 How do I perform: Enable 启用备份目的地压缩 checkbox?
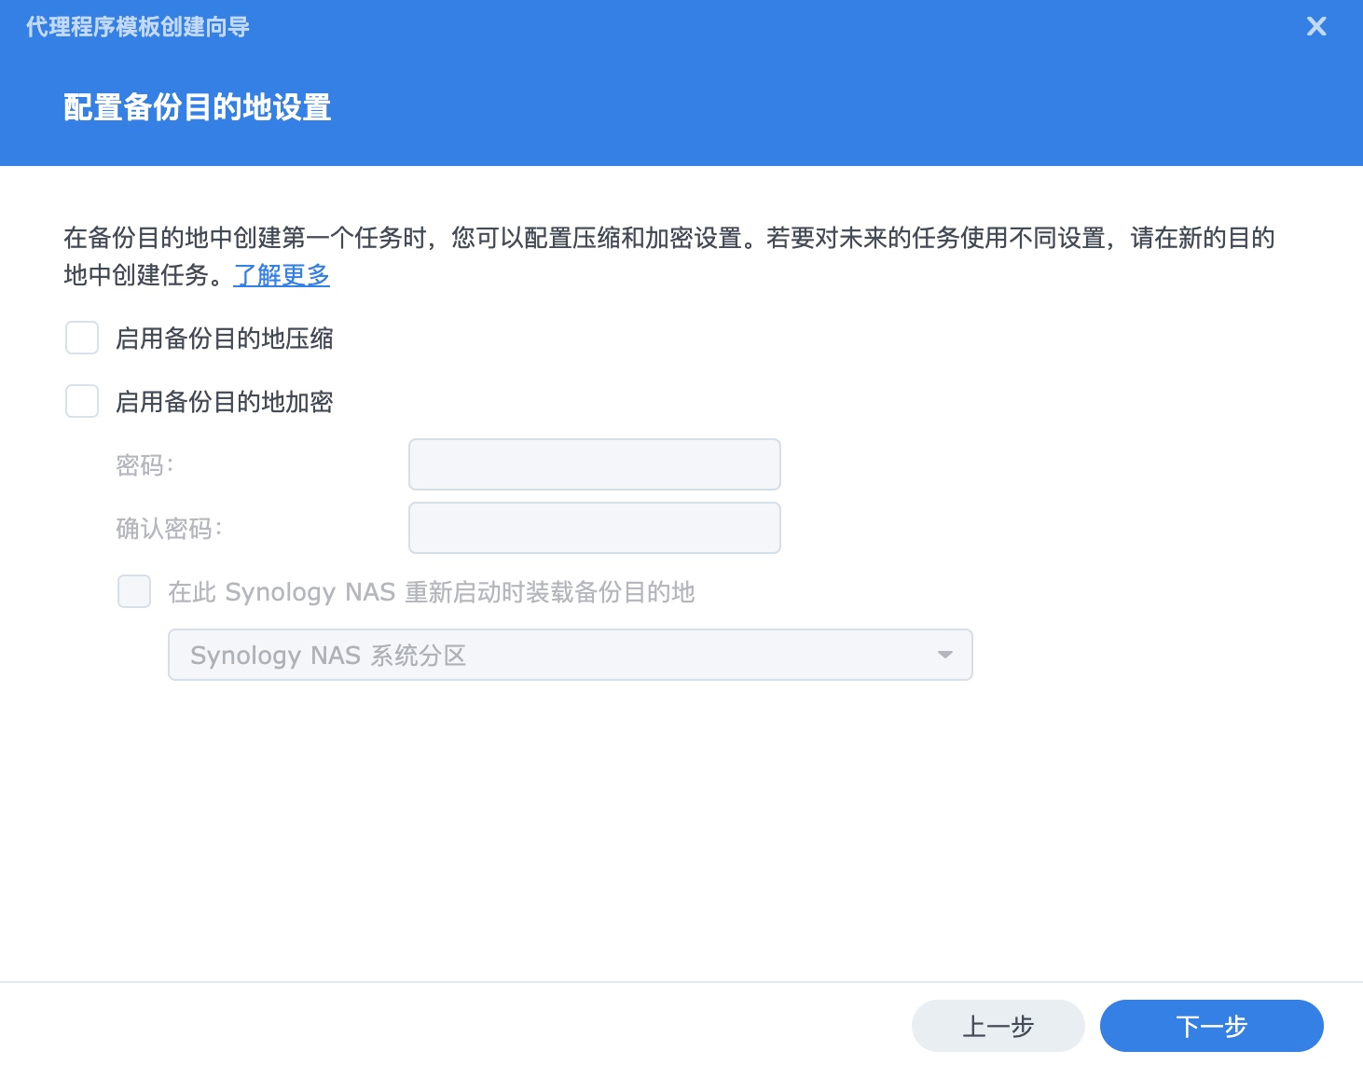(x=82, y=338)
